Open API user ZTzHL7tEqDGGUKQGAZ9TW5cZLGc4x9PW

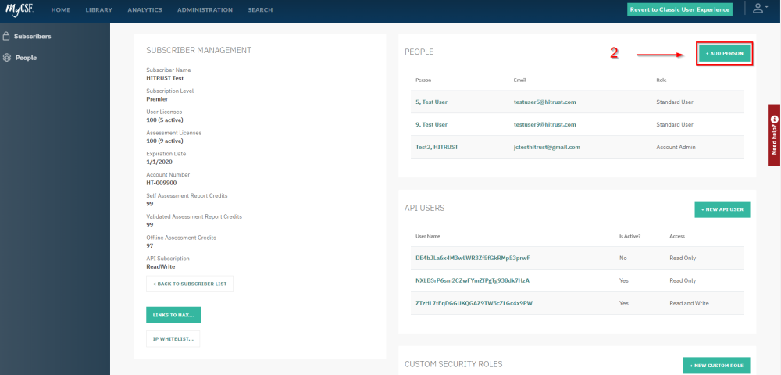tap(474, 303)
